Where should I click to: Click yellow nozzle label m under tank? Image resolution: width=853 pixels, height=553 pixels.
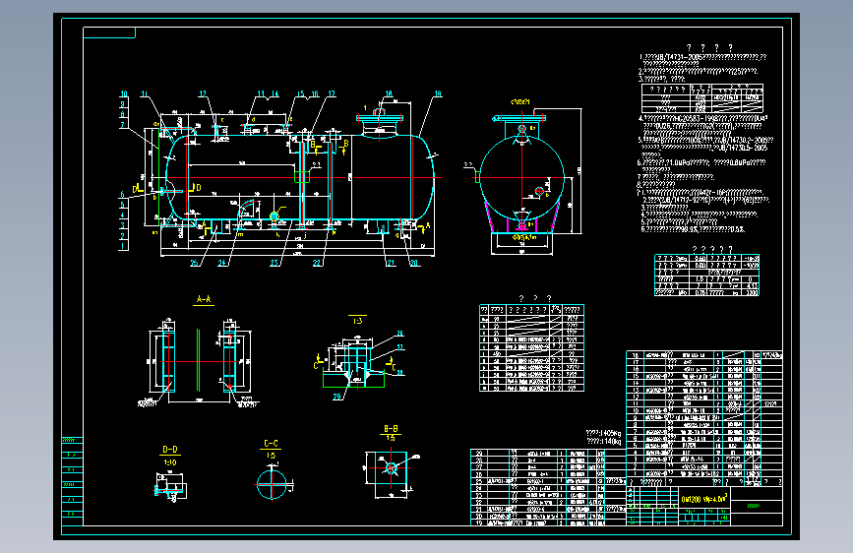tap(240, 234)
